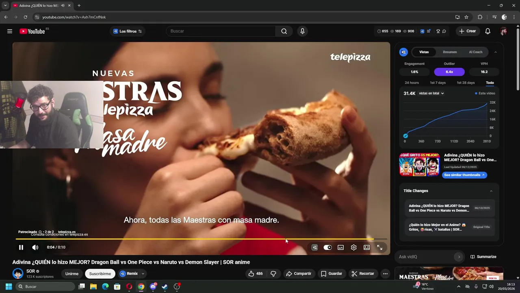Reload the page in Chrome
Screen dimensions: 520x293
point(25,17)
